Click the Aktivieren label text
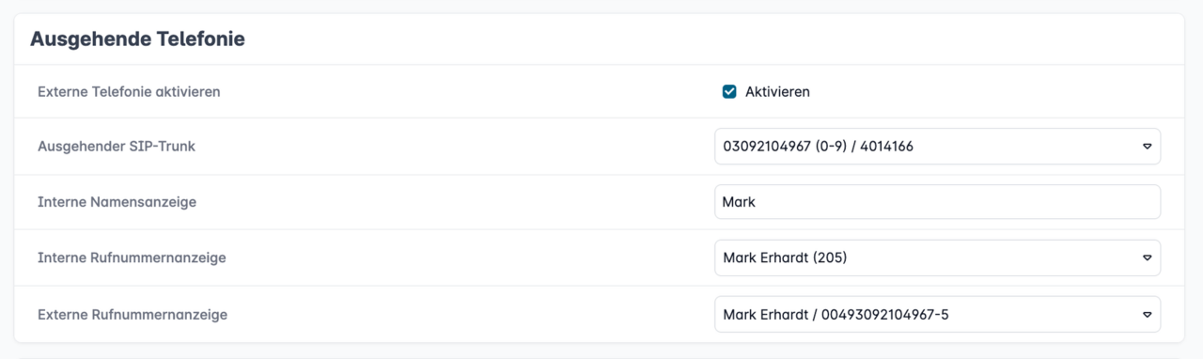Screen dimensions: 1203x359 [777, 92]
